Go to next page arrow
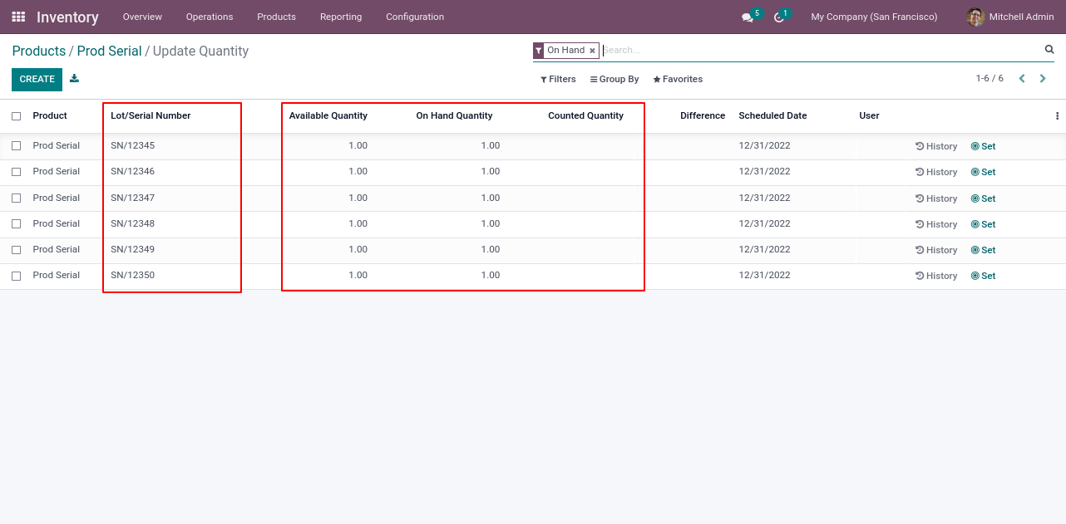 click(1043, 79)
